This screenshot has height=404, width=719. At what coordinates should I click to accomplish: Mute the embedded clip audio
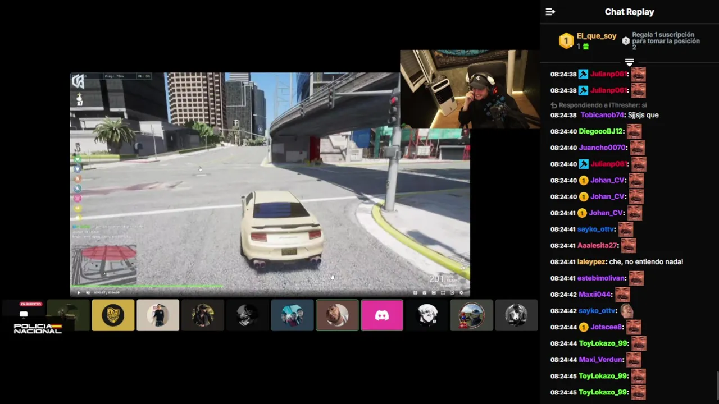click(x=88, y=292)
